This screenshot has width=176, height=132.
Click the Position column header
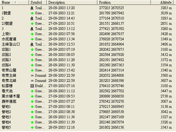coord(124,2)
